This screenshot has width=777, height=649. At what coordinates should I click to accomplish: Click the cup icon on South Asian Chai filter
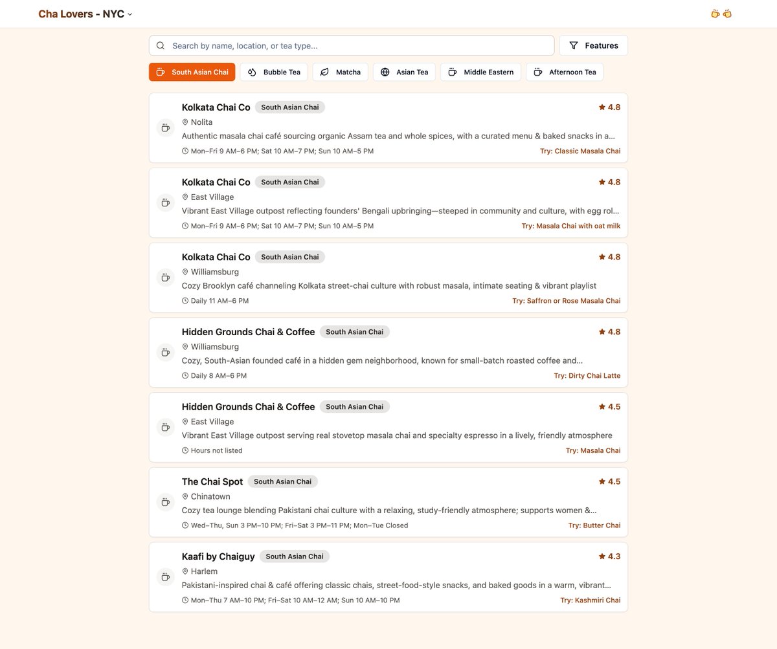161,72
